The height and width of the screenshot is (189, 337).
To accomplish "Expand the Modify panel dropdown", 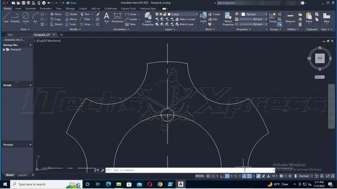I will [x=75, y=29].
